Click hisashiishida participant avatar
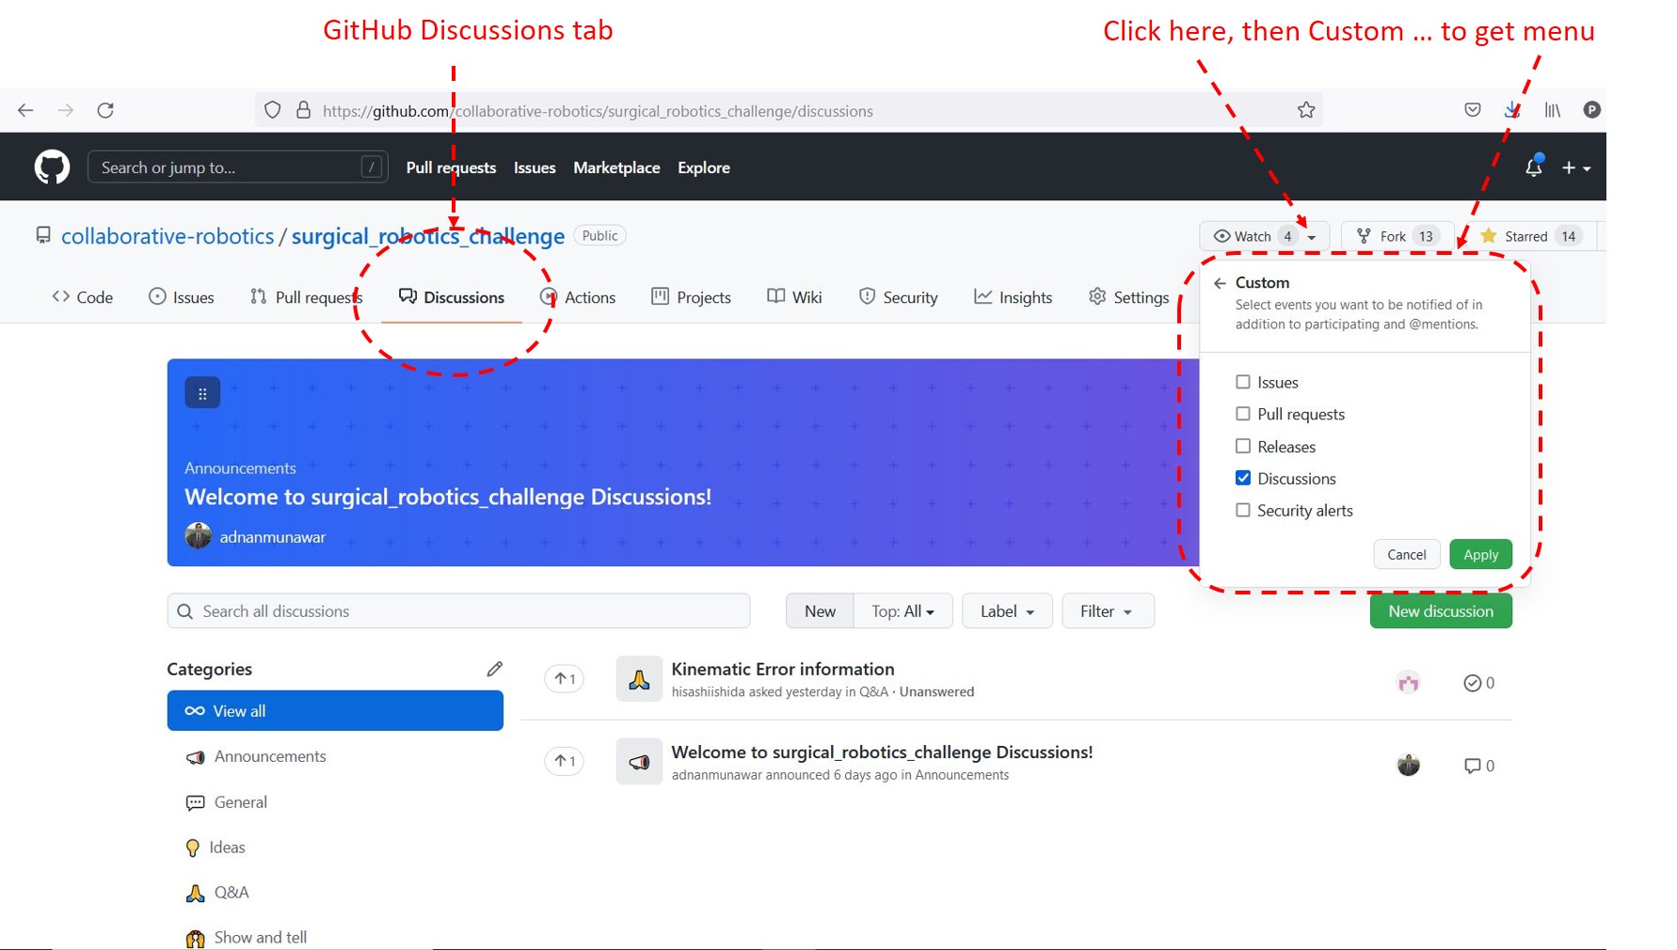The width and height of the screenshot is (1677, 950). [x=1408, y=683]
